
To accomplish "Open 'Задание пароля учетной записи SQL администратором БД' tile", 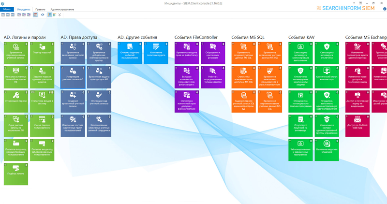I will (244, 102).
